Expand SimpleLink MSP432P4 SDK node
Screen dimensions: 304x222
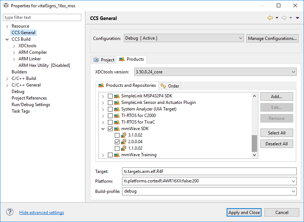point(103,96)
